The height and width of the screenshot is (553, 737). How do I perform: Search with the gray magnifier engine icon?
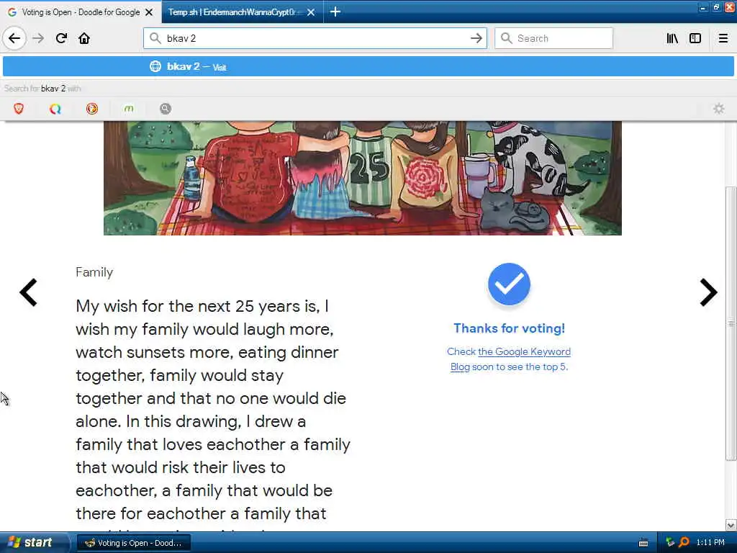click(x=166, y=109)
